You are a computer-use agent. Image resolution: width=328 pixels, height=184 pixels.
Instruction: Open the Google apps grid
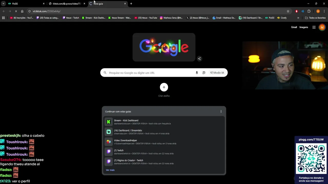pos(314,27)
